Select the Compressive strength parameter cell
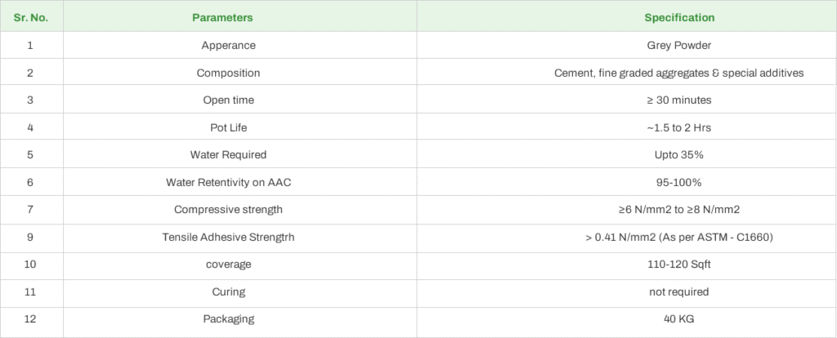Screen dimensions: 837x338 228,210
